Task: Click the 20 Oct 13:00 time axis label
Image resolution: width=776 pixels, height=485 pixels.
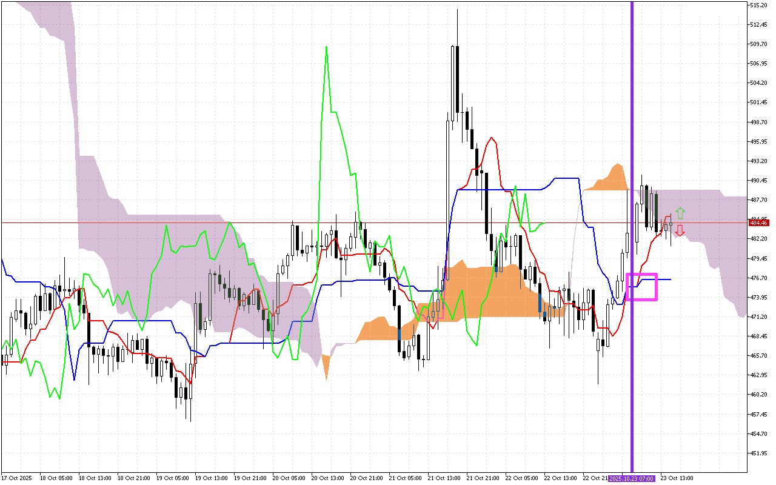Action: coord(327,478)
